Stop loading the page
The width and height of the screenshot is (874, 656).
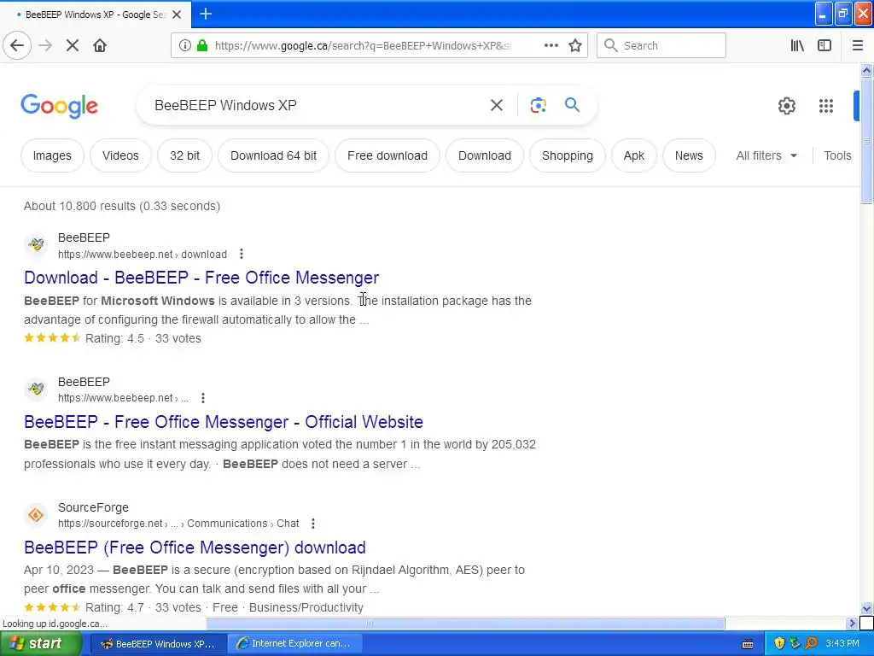click(x=73, y=46)
